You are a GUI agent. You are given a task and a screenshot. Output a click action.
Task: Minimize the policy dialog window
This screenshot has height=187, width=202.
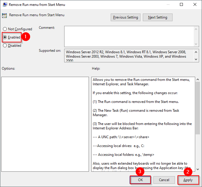[x=168, y=5]
